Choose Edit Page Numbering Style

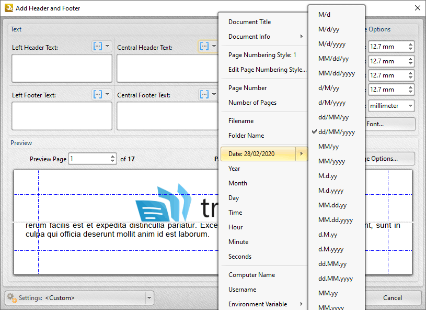tap(267, 70)
